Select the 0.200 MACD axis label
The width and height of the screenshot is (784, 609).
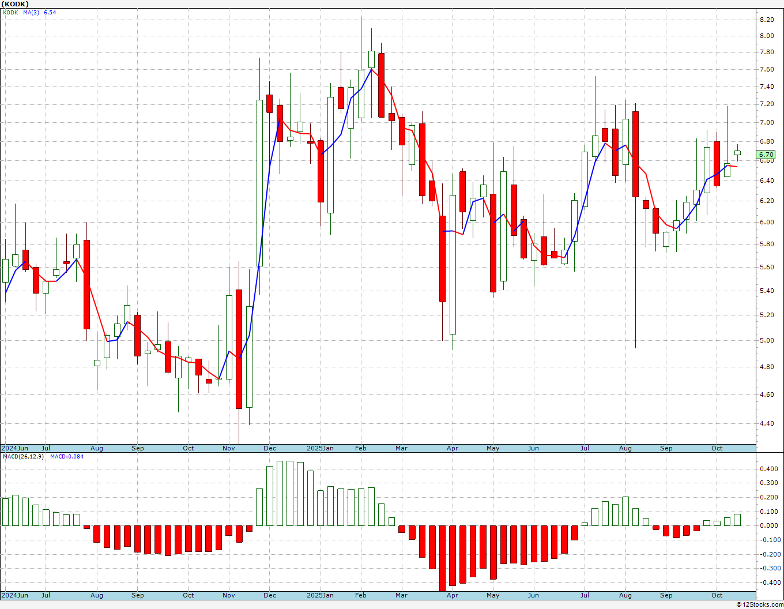(x=768, y=498)
